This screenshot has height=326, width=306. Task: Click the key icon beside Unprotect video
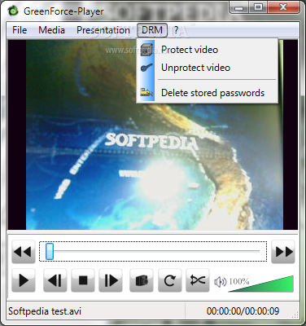coord(146,68)
